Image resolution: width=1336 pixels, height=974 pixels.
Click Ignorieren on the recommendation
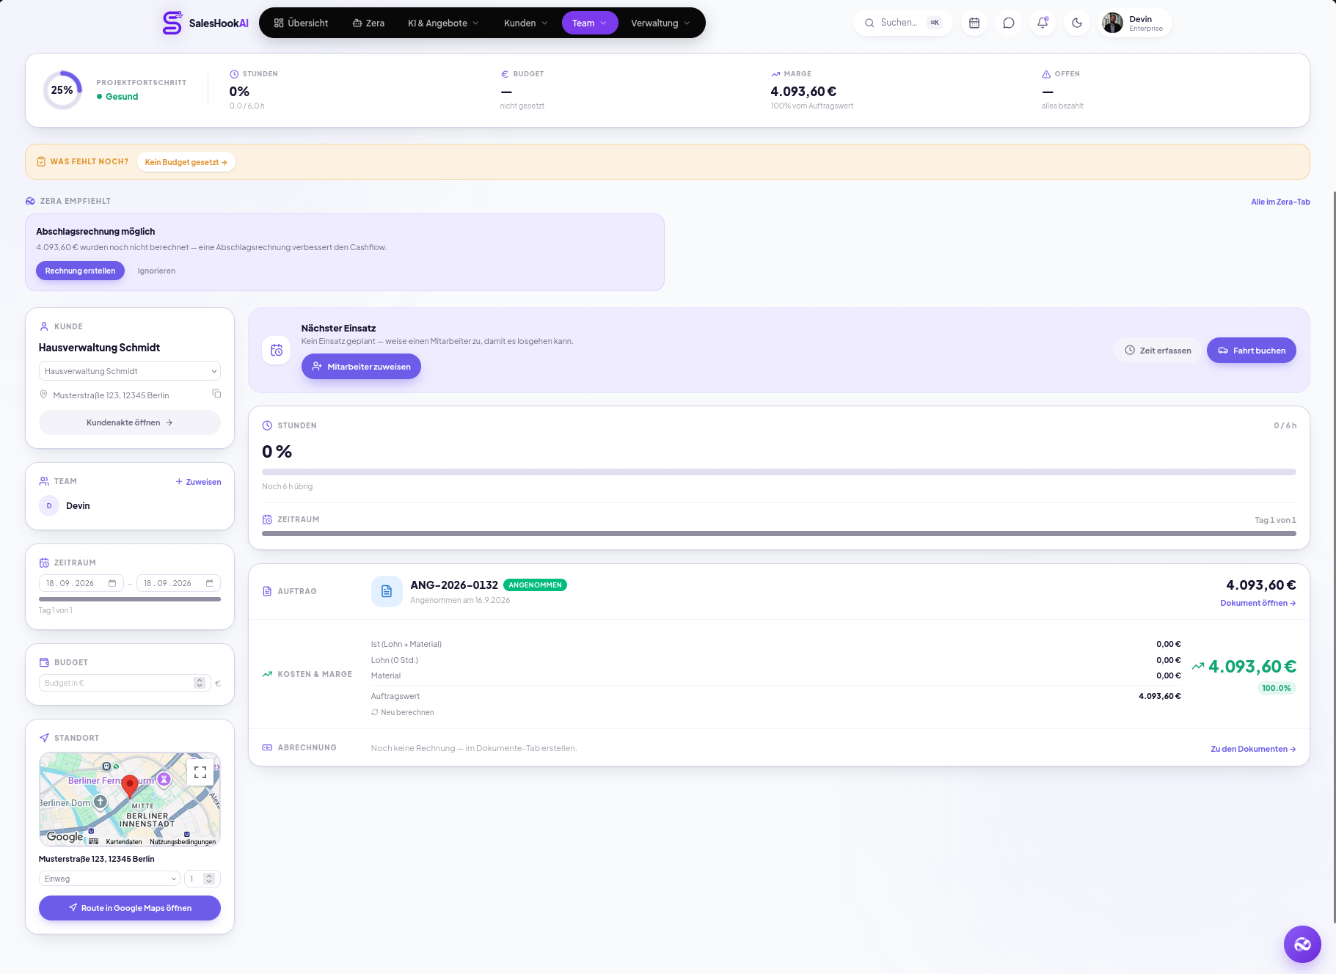156,271
